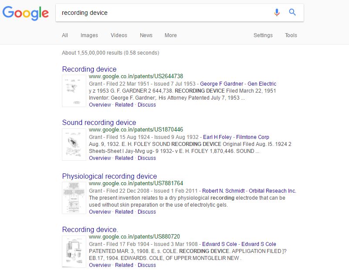
Task: Click the Filmtone Corp assignee link
Action: (x=253, y=137)
